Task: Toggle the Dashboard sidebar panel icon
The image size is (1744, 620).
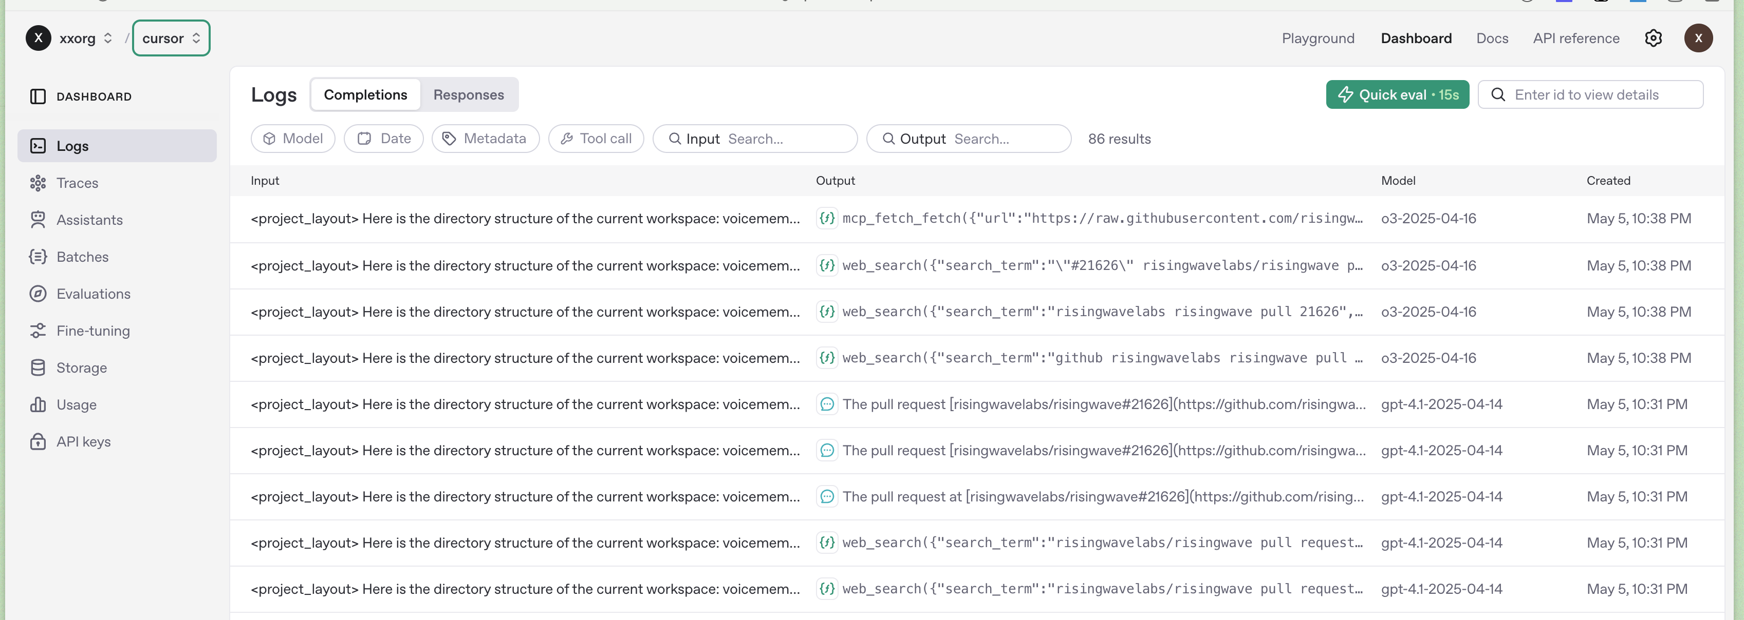Action: [38, 96]
